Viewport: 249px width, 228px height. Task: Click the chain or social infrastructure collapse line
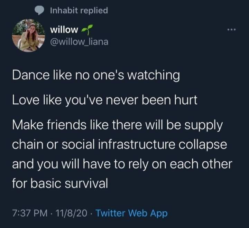coord(120,144)
